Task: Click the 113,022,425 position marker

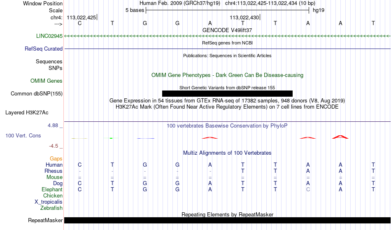Action: tap(81, 17)
